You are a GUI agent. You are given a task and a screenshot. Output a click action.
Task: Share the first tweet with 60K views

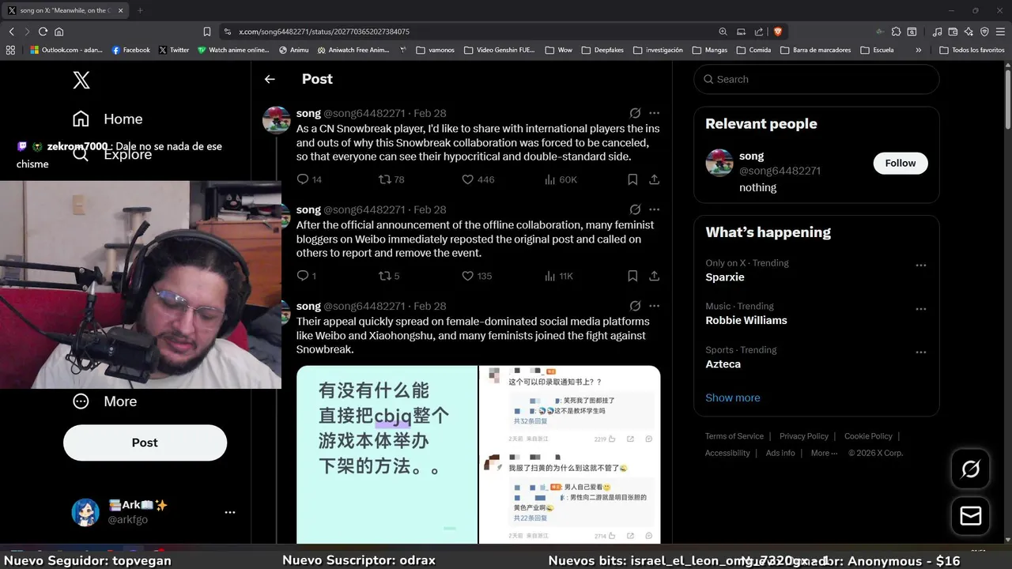point(654,179)
